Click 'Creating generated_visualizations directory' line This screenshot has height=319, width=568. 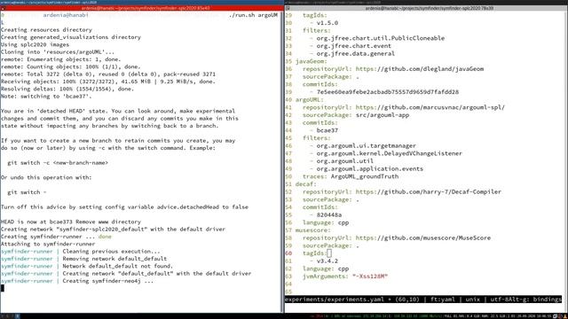[71, 37]
